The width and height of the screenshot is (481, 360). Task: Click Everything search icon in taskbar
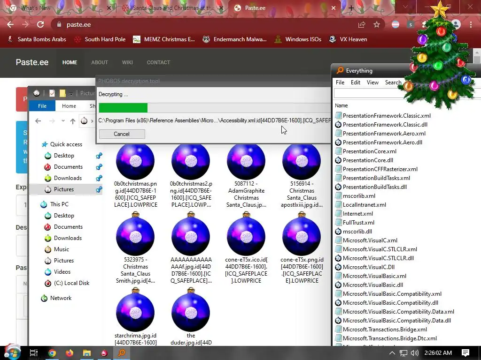point(122,353)
